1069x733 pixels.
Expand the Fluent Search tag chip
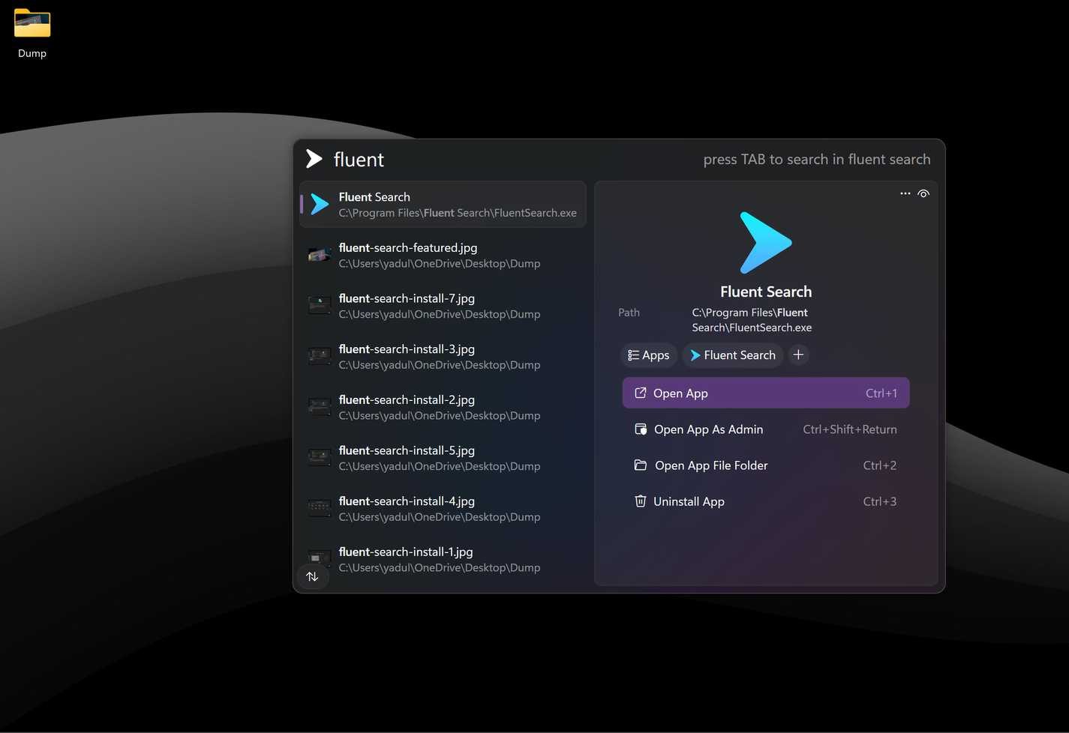[733, 355]
